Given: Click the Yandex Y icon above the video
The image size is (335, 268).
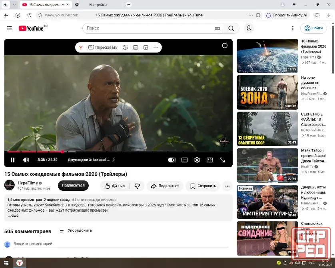Looking at the screenshot, I should 81,48.
